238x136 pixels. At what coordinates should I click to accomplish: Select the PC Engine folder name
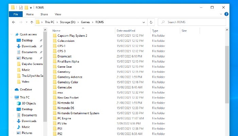(64, 118)
